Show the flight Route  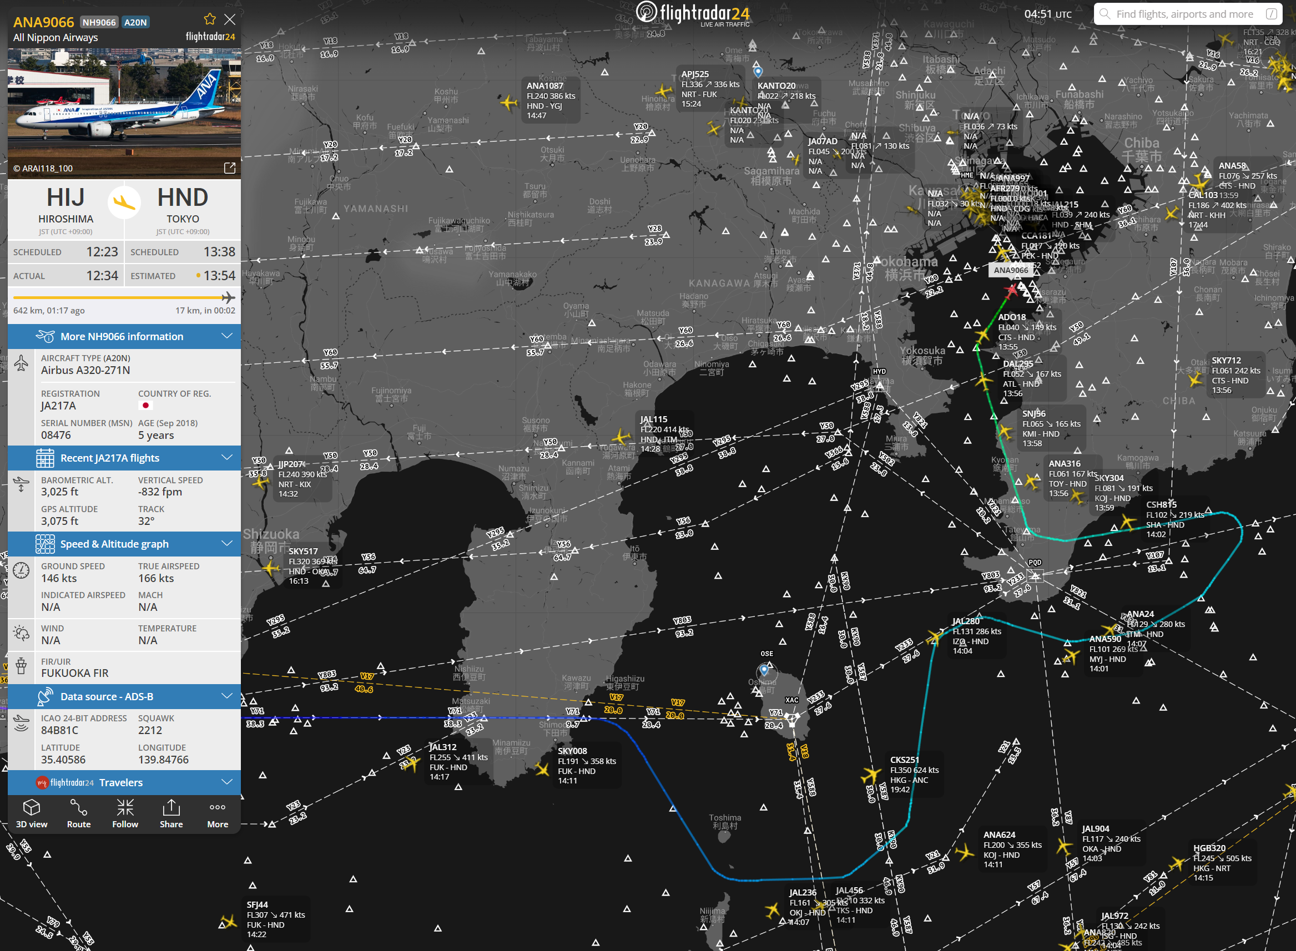(x=78, y=813)
